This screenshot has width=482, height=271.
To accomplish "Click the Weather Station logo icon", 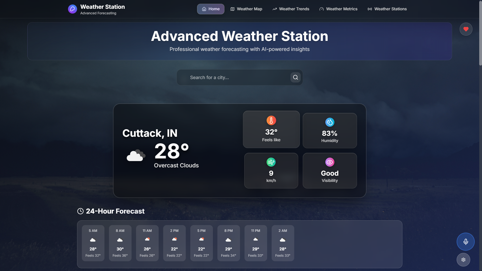I will (x=72, y=9).
